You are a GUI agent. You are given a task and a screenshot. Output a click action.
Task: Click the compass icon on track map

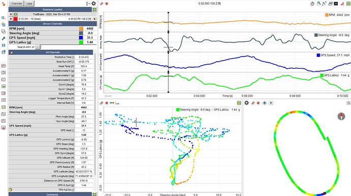click(x=341, y=116)
